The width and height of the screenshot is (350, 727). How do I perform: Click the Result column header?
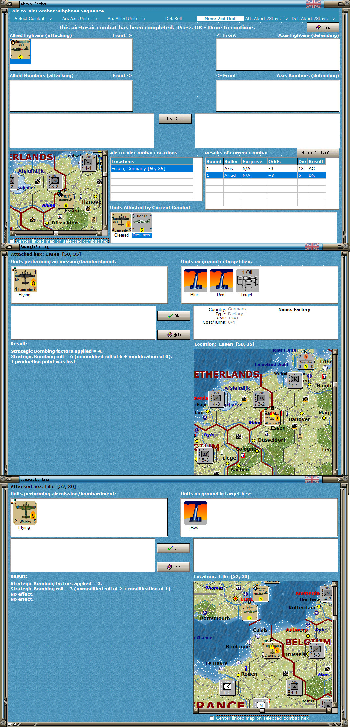[316, 162]
